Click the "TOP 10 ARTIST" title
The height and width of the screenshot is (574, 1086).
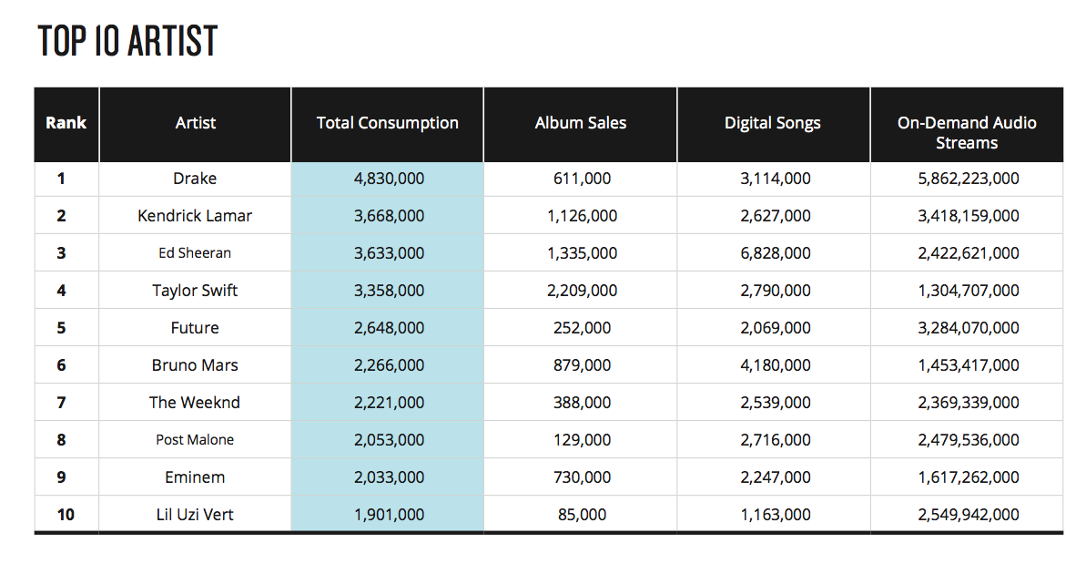pos(127,40)
